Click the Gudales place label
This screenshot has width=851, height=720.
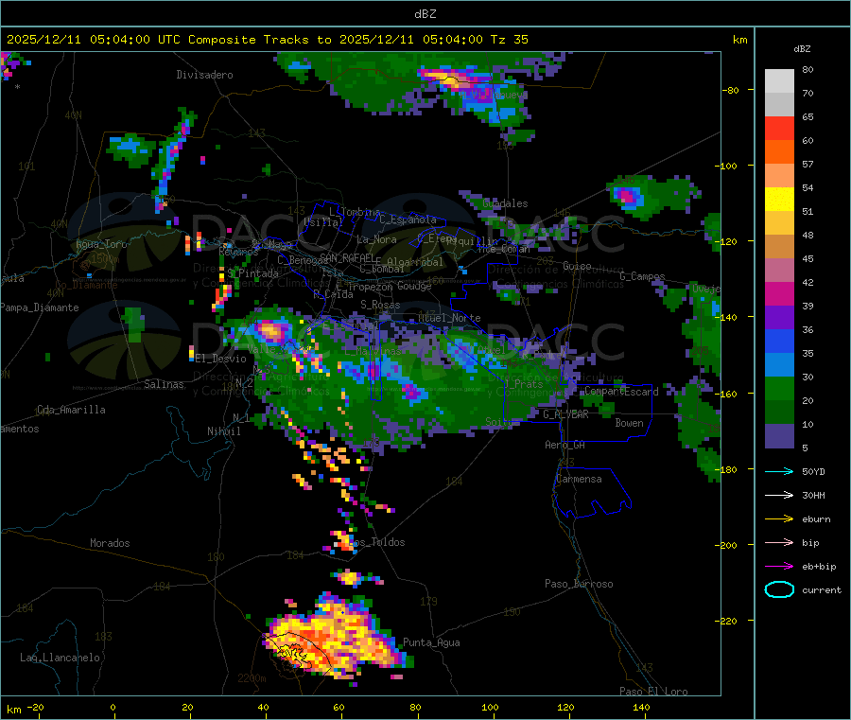(505, 203)
